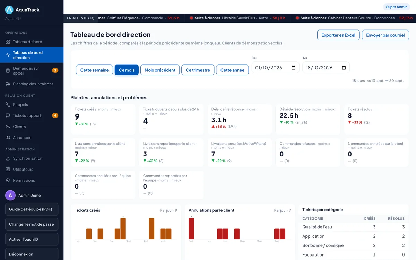Click the Délai de 1re réponse value 3.1 h

click(219, 120)
